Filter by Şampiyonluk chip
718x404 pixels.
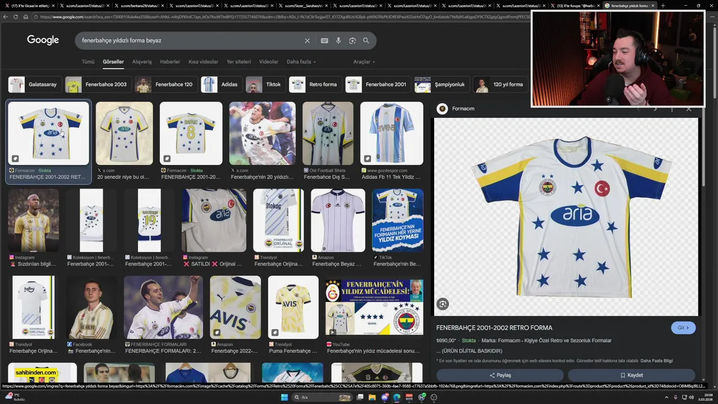(x=441, y=85)
